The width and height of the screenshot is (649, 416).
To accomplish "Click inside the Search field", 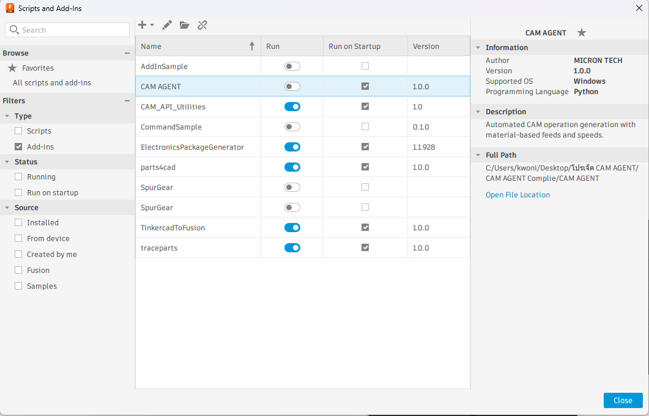I will 72,30.
